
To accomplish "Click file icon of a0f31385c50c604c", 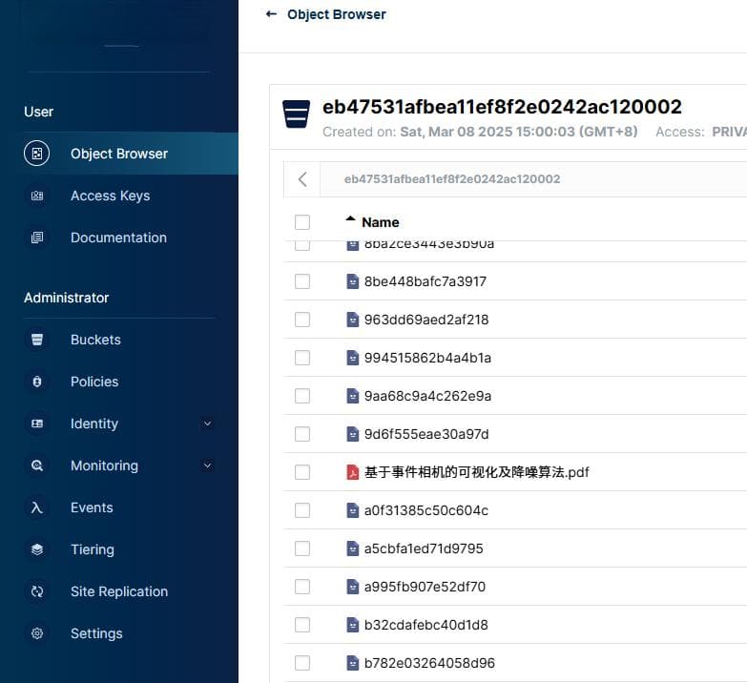I will (353, 510).
